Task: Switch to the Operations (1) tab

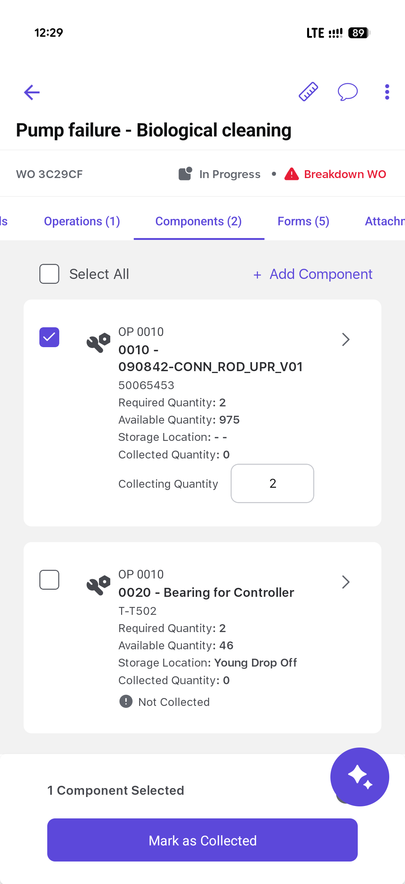Action: pos(82,221)
